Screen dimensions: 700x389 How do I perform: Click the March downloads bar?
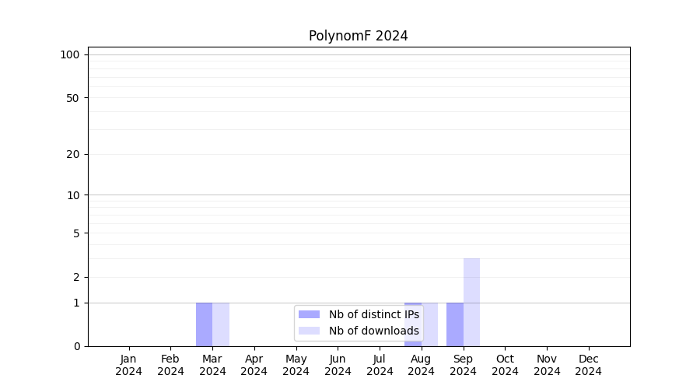tap(221, 324)
